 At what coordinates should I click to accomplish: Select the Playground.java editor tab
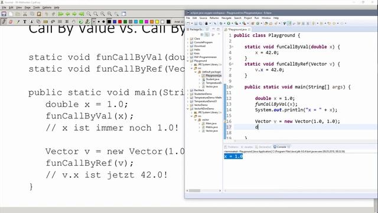point(237,30)
